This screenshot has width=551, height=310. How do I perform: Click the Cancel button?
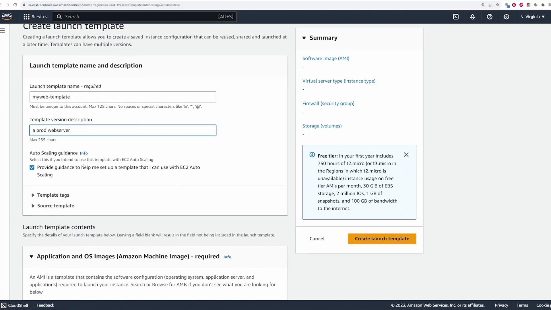click(x=317, y=239)
